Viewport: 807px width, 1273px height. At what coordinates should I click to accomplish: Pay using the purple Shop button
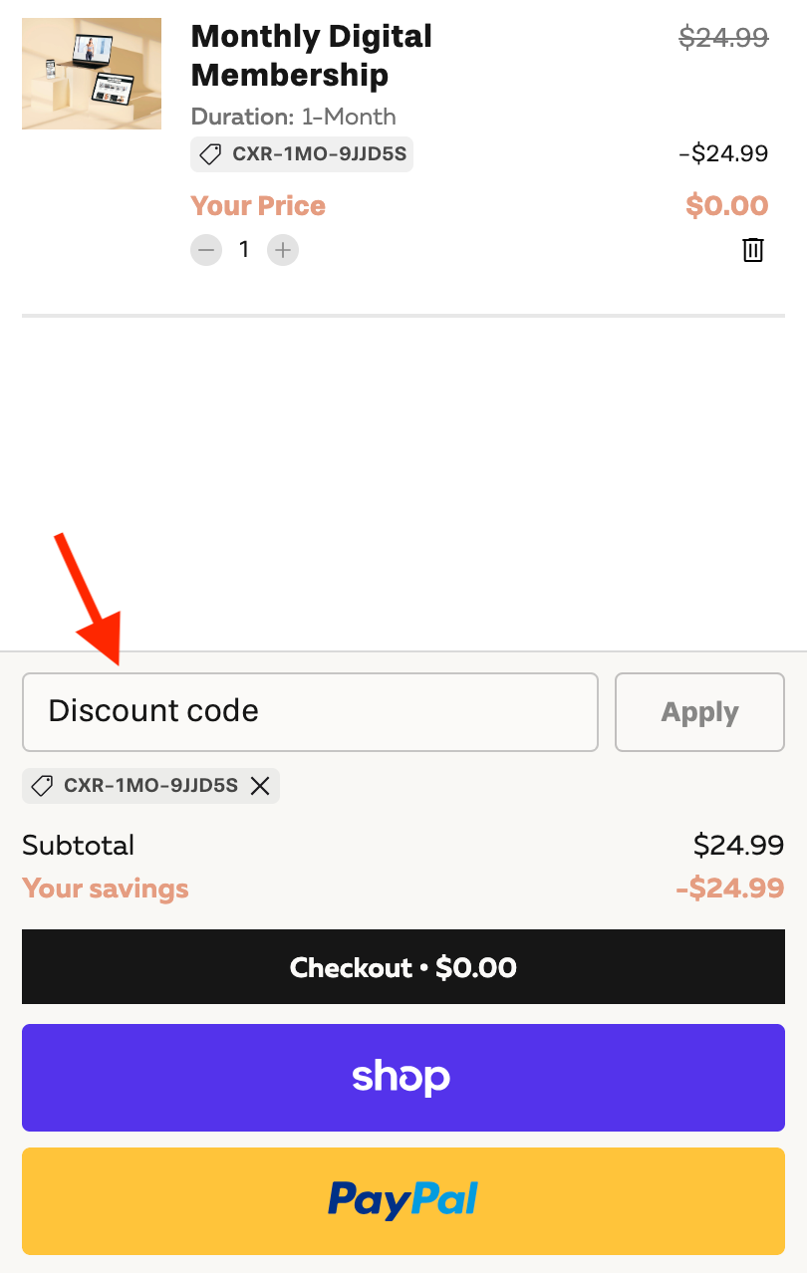point(403,1078)
